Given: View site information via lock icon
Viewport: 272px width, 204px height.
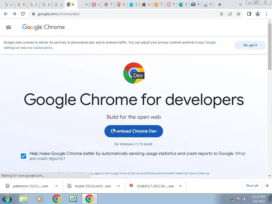Looking at the screenshot, I should (x=33, y=14).
